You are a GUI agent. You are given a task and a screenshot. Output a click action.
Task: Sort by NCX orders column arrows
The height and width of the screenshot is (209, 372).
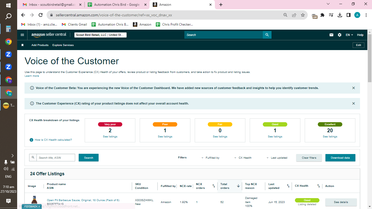[214, 186]
